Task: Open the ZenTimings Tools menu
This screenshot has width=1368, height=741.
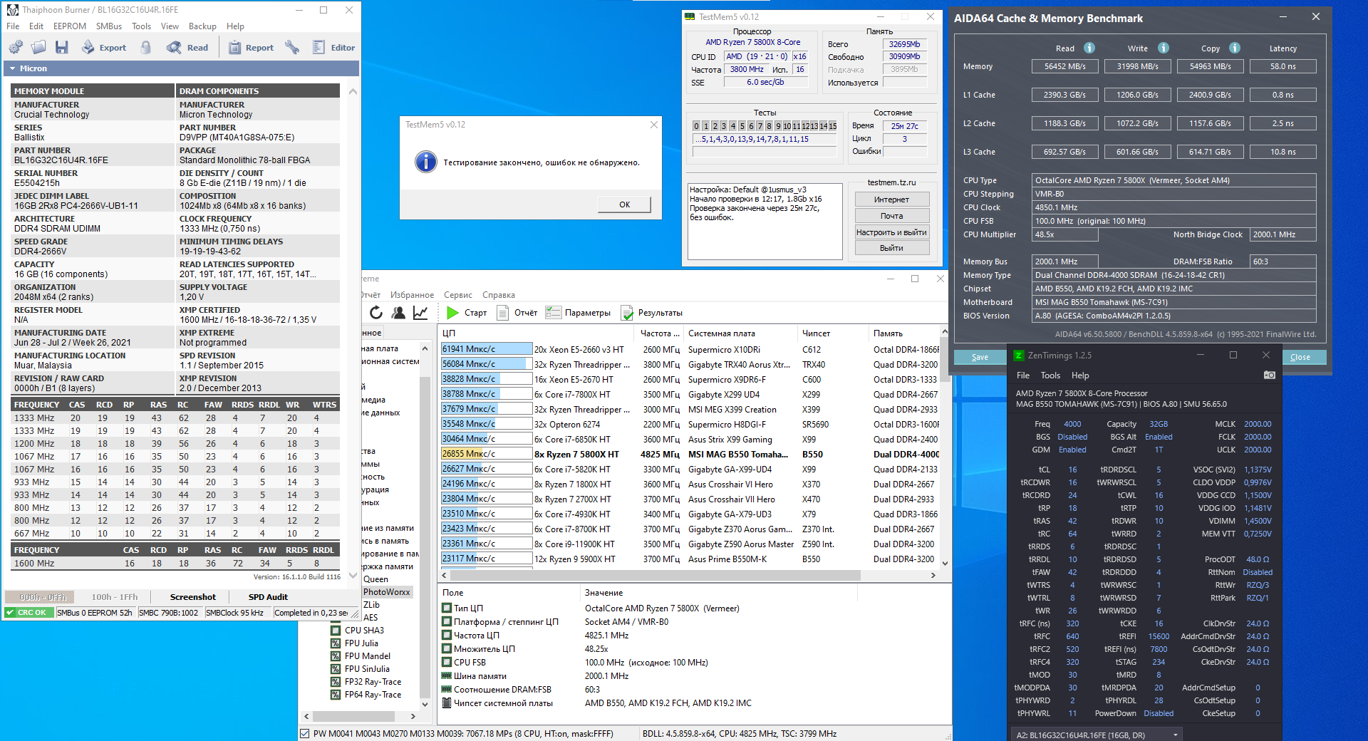Action: tap(1050, 375)
